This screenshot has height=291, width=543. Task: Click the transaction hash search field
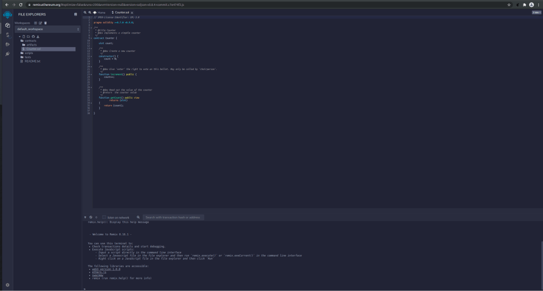174,217
